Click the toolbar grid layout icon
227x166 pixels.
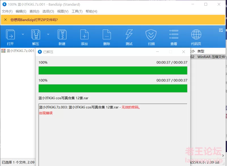pos(221,30)
